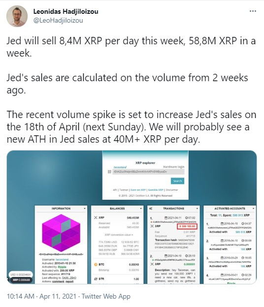The width and height of the screenshot is (264, 307).
Task: Open the @LeoHadjiloizou handle link
Action: coord(58,20)
